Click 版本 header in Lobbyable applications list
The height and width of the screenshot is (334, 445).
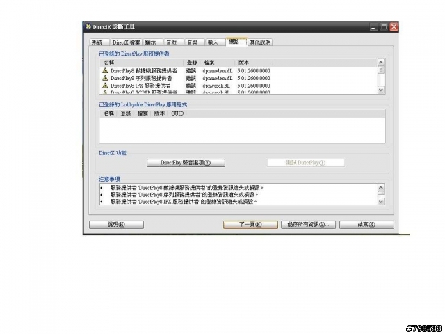point(159,113)
